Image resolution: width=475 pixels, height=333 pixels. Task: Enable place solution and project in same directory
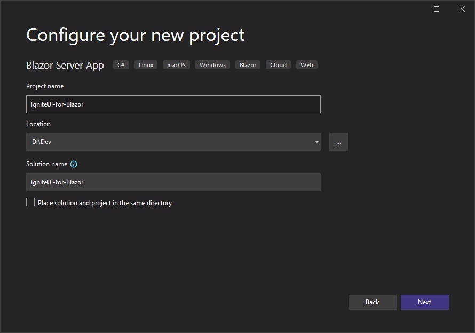pyautogui.click(x=30, y=202)
